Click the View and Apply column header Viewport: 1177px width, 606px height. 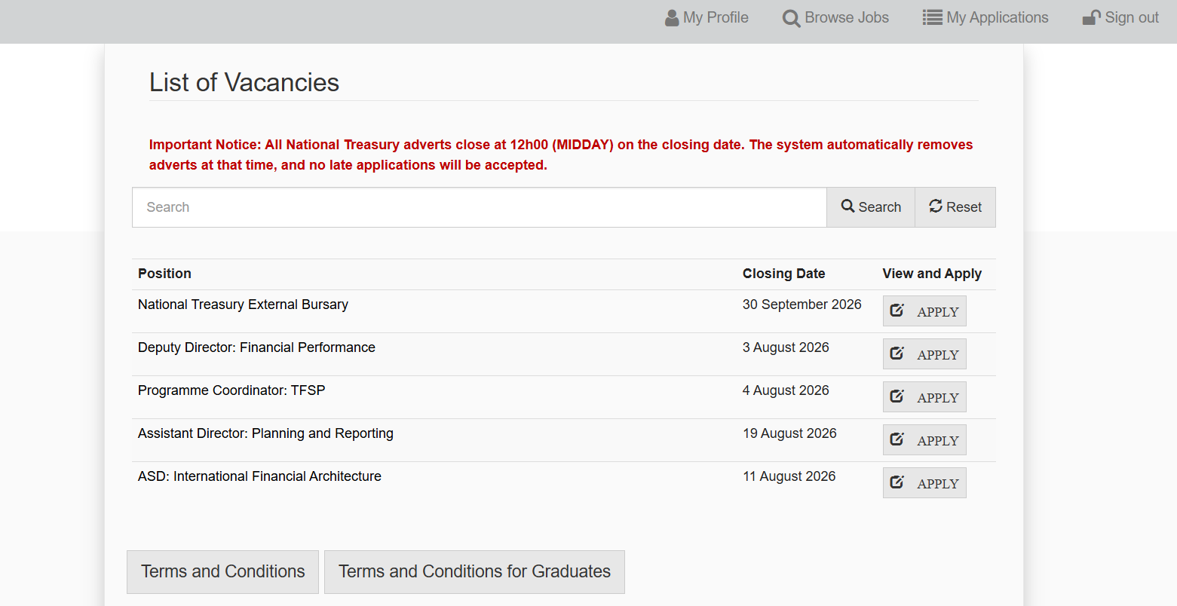coord(932,274)
